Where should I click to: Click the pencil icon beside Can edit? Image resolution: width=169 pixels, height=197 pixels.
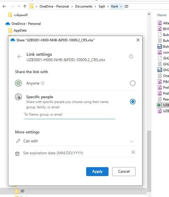[18, 141]
